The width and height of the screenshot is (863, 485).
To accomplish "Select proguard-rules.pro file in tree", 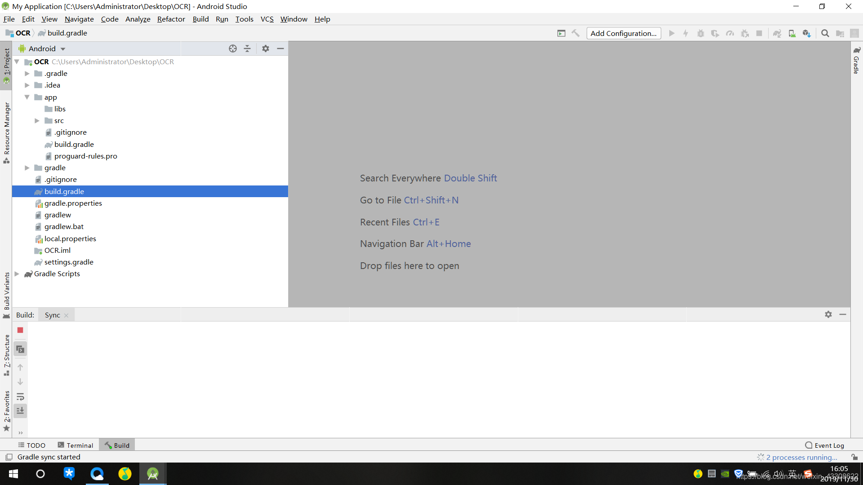I will coord(85,156).
